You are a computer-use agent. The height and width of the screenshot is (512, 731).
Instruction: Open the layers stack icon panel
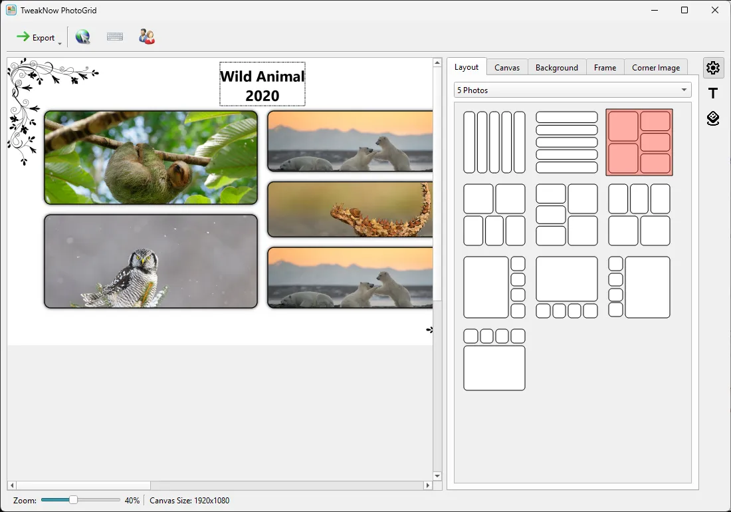pos(713,118)
